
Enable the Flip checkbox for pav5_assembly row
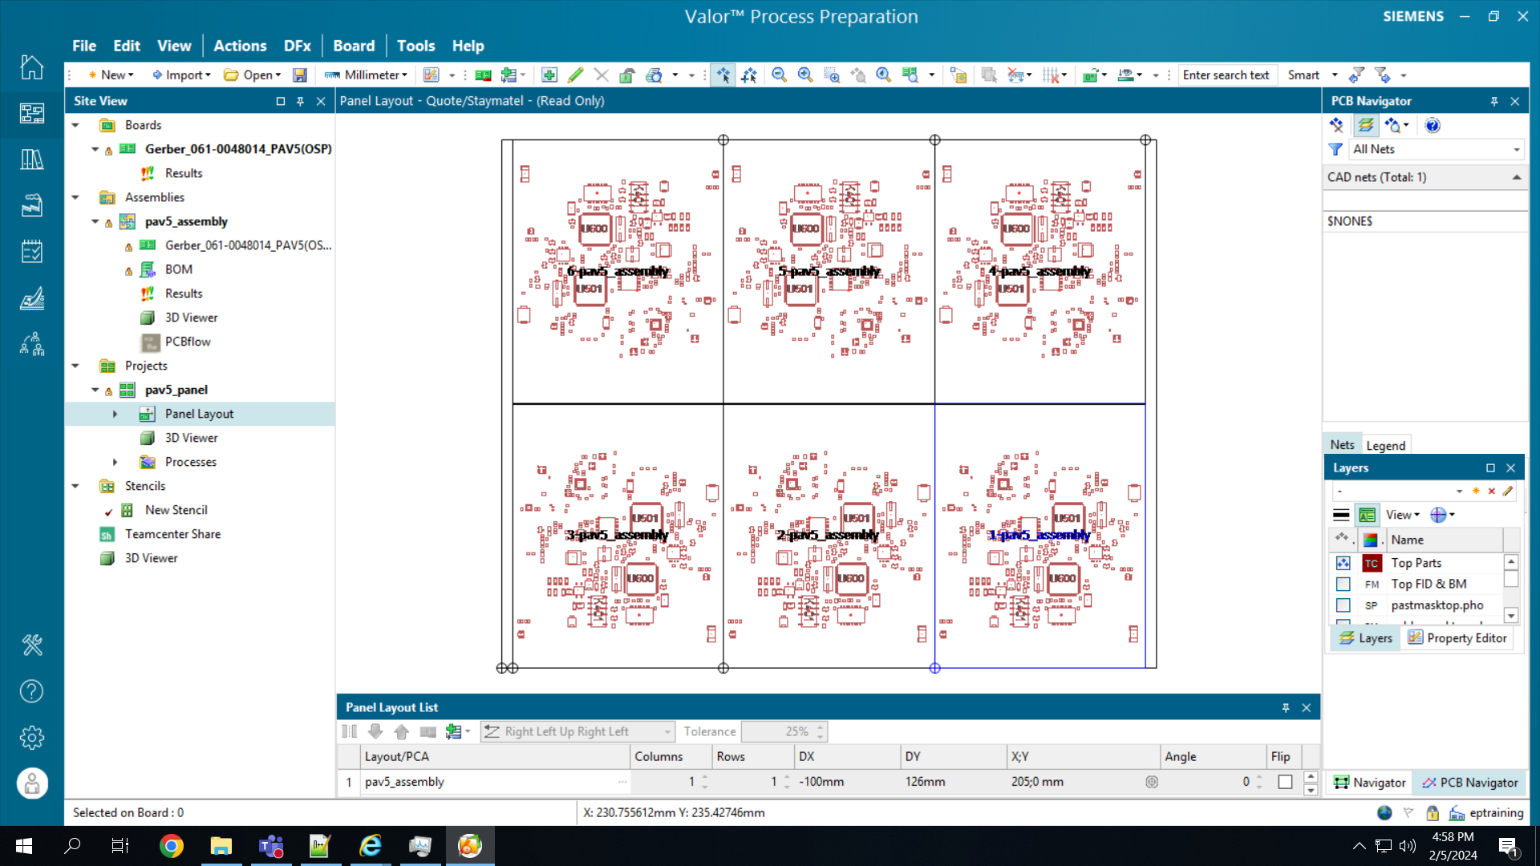[x=1285, y=782]
